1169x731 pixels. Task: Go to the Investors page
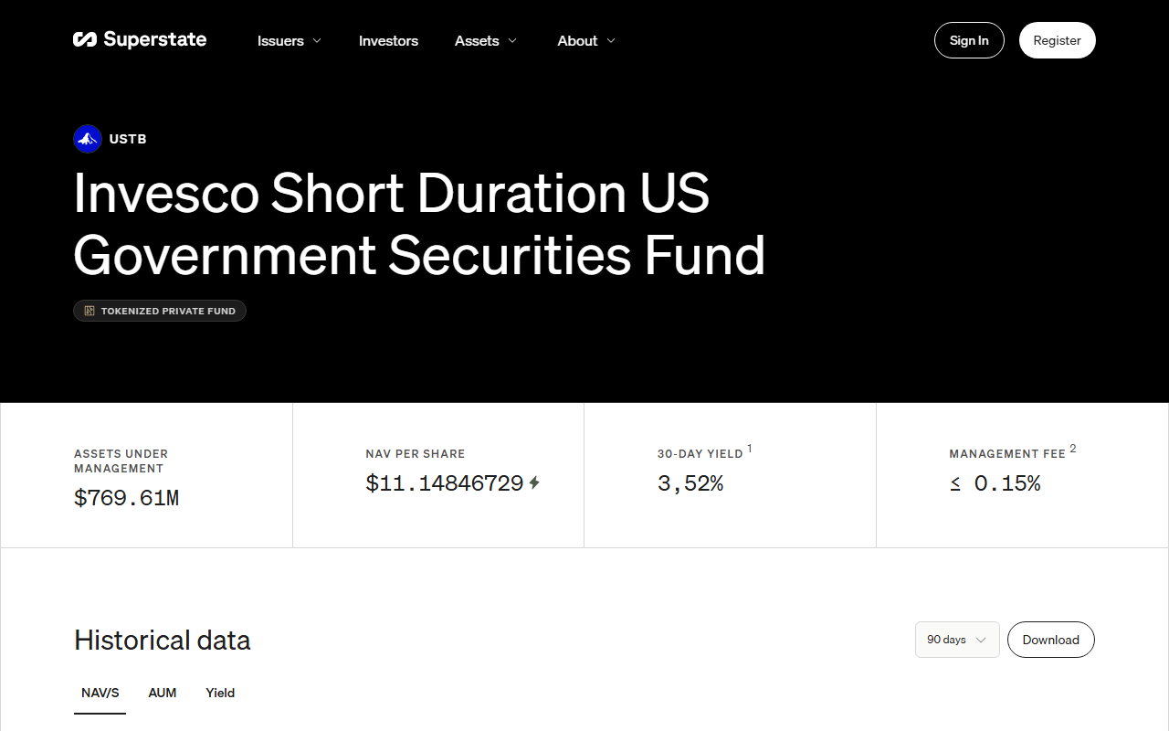(x=388, y=40)
